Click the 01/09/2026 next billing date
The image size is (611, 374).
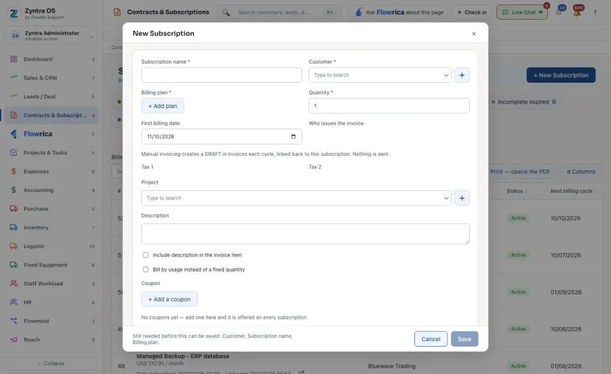pyautogui.click(x=566, y=292)
